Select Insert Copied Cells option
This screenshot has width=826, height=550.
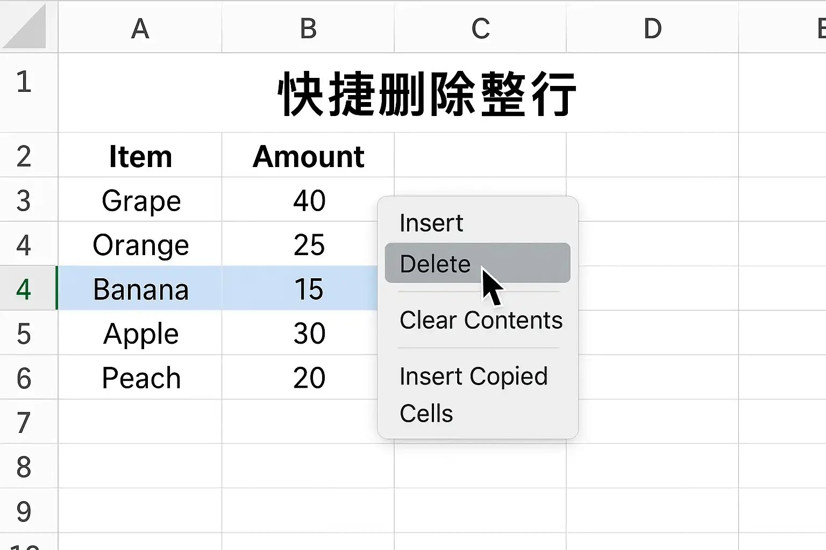tap(473, 395)
